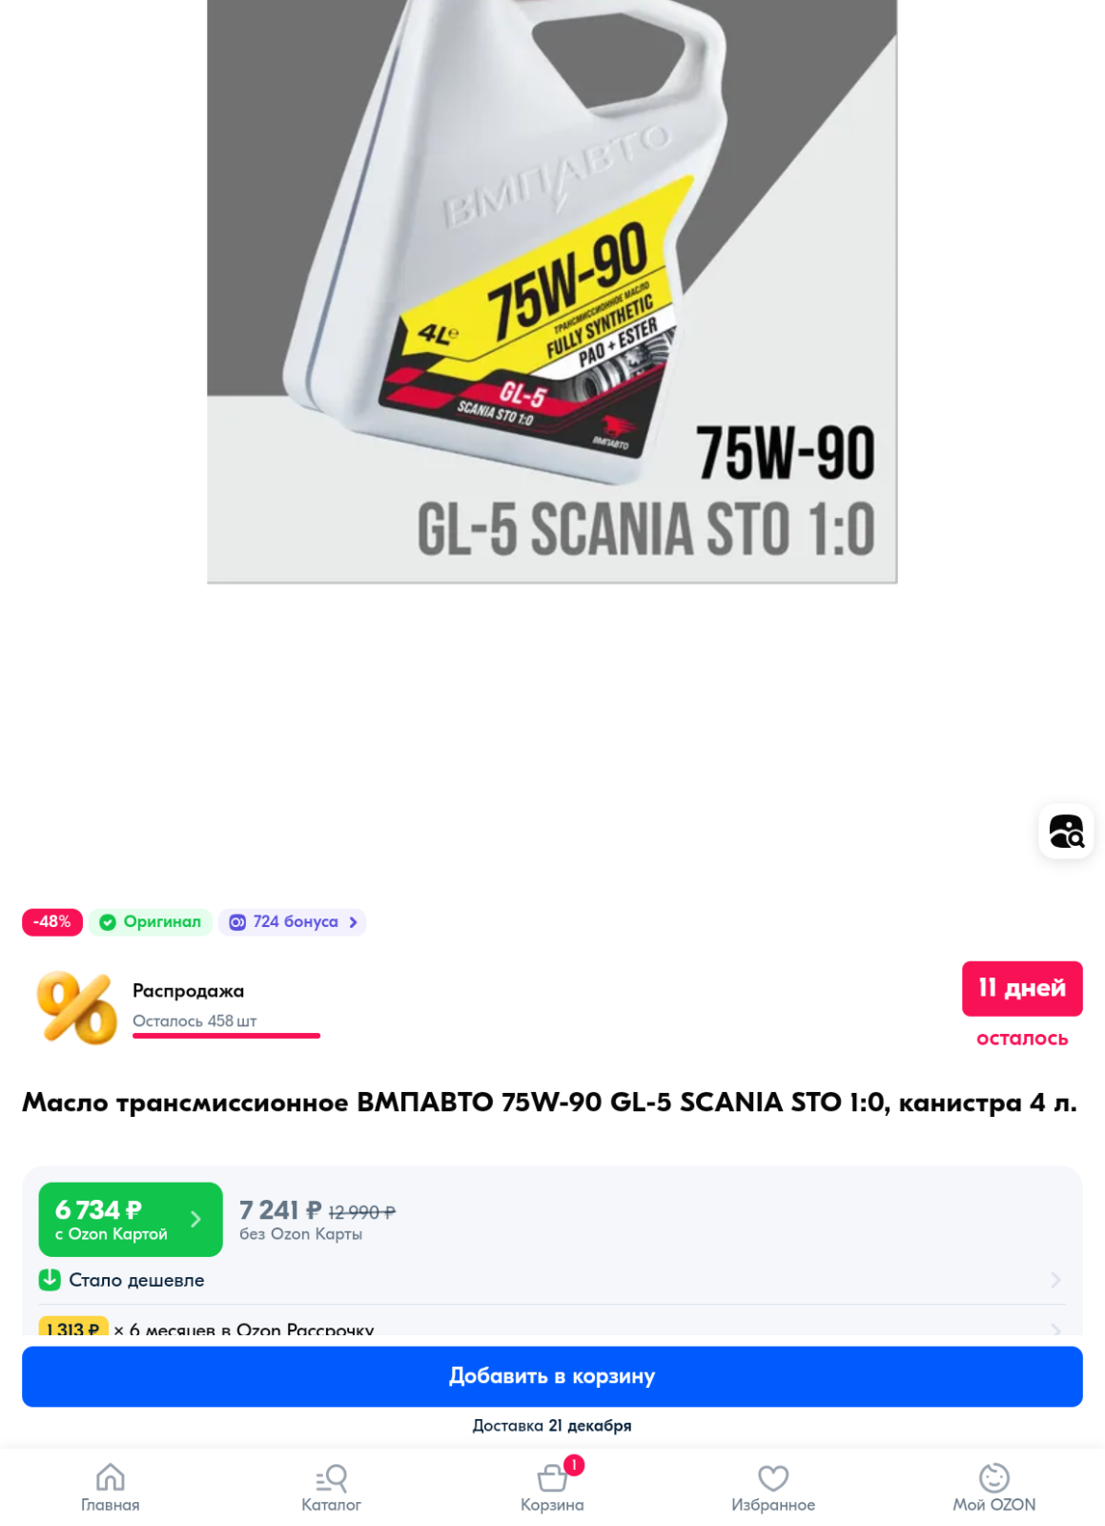Click Добавить в корзину button
Image resolution: width=1105 pixels, height=1526 pixels.
point(552,1376)
